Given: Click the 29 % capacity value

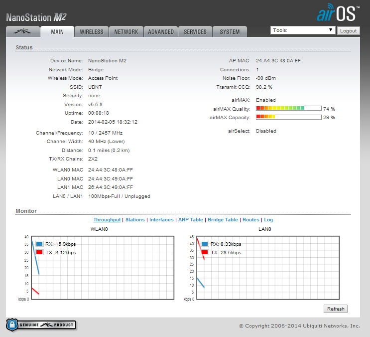Looking at the screenshot, I should (329, 117).
